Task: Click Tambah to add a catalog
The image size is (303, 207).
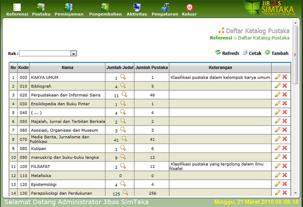Action: click(x=277, y=53)
